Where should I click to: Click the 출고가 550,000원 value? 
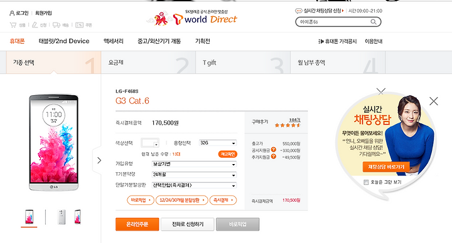291,143
